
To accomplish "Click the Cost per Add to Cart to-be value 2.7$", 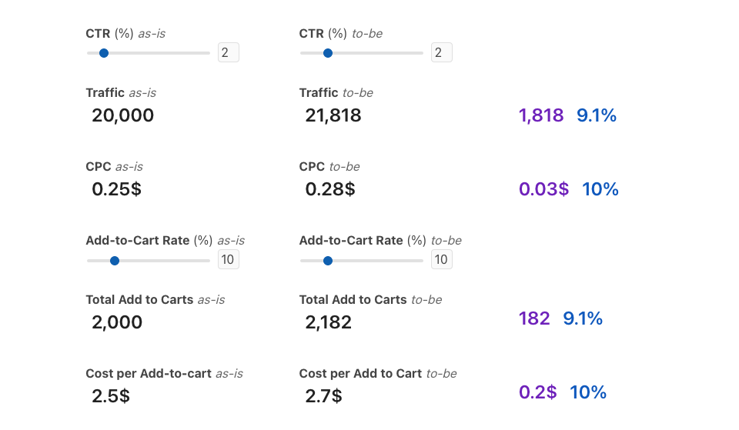I will coord(324,396).
